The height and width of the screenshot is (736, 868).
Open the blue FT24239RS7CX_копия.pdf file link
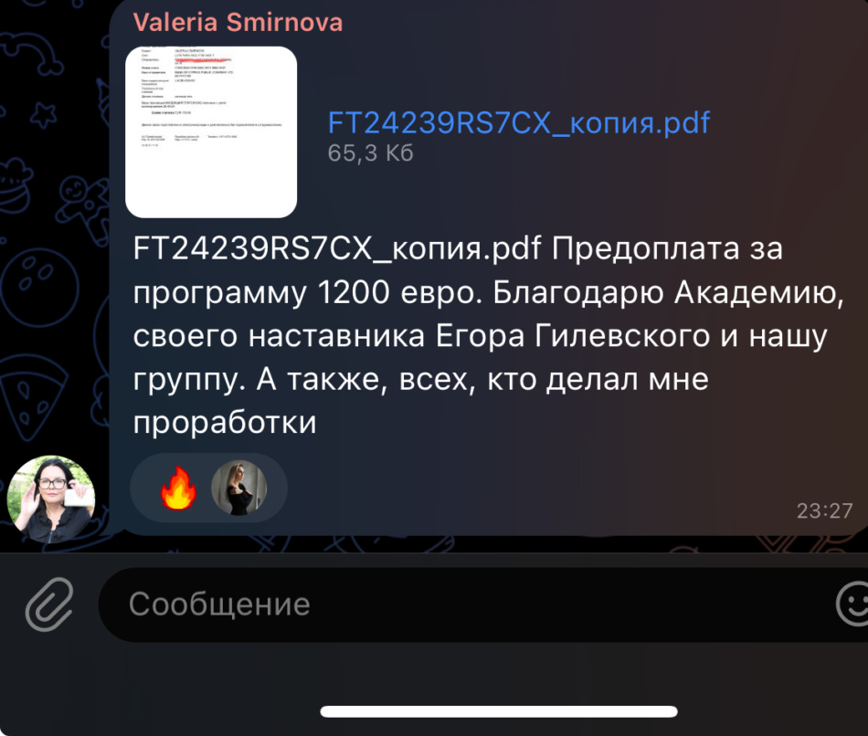tap(519, 123)
